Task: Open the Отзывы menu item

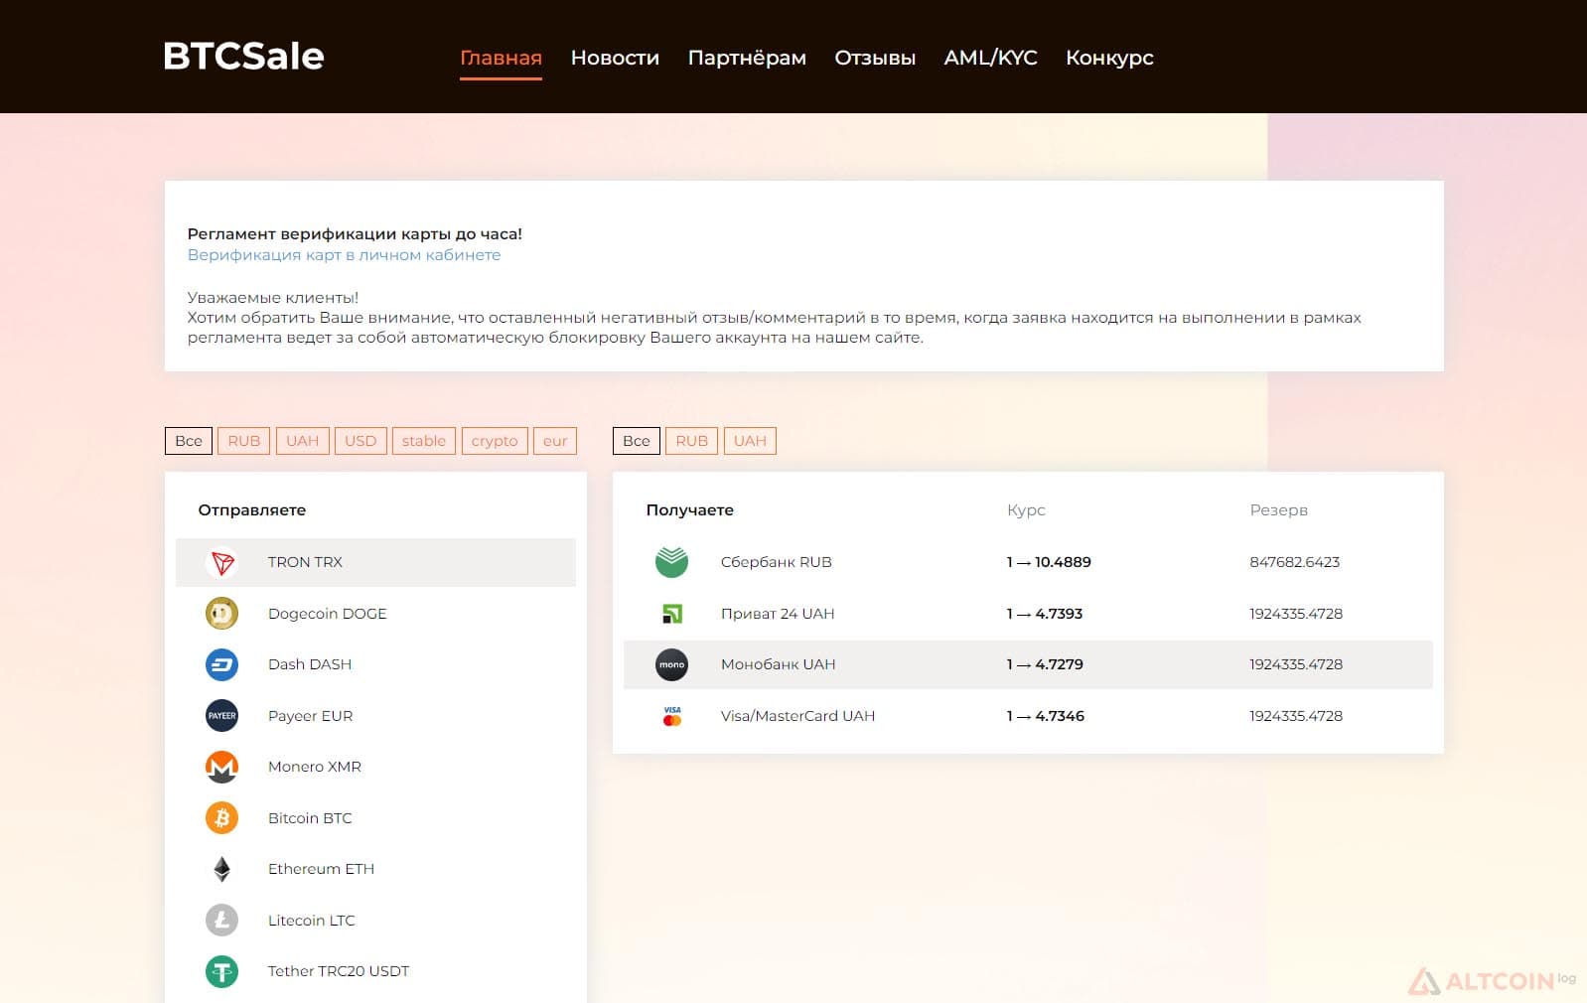Action: [875, 58]
